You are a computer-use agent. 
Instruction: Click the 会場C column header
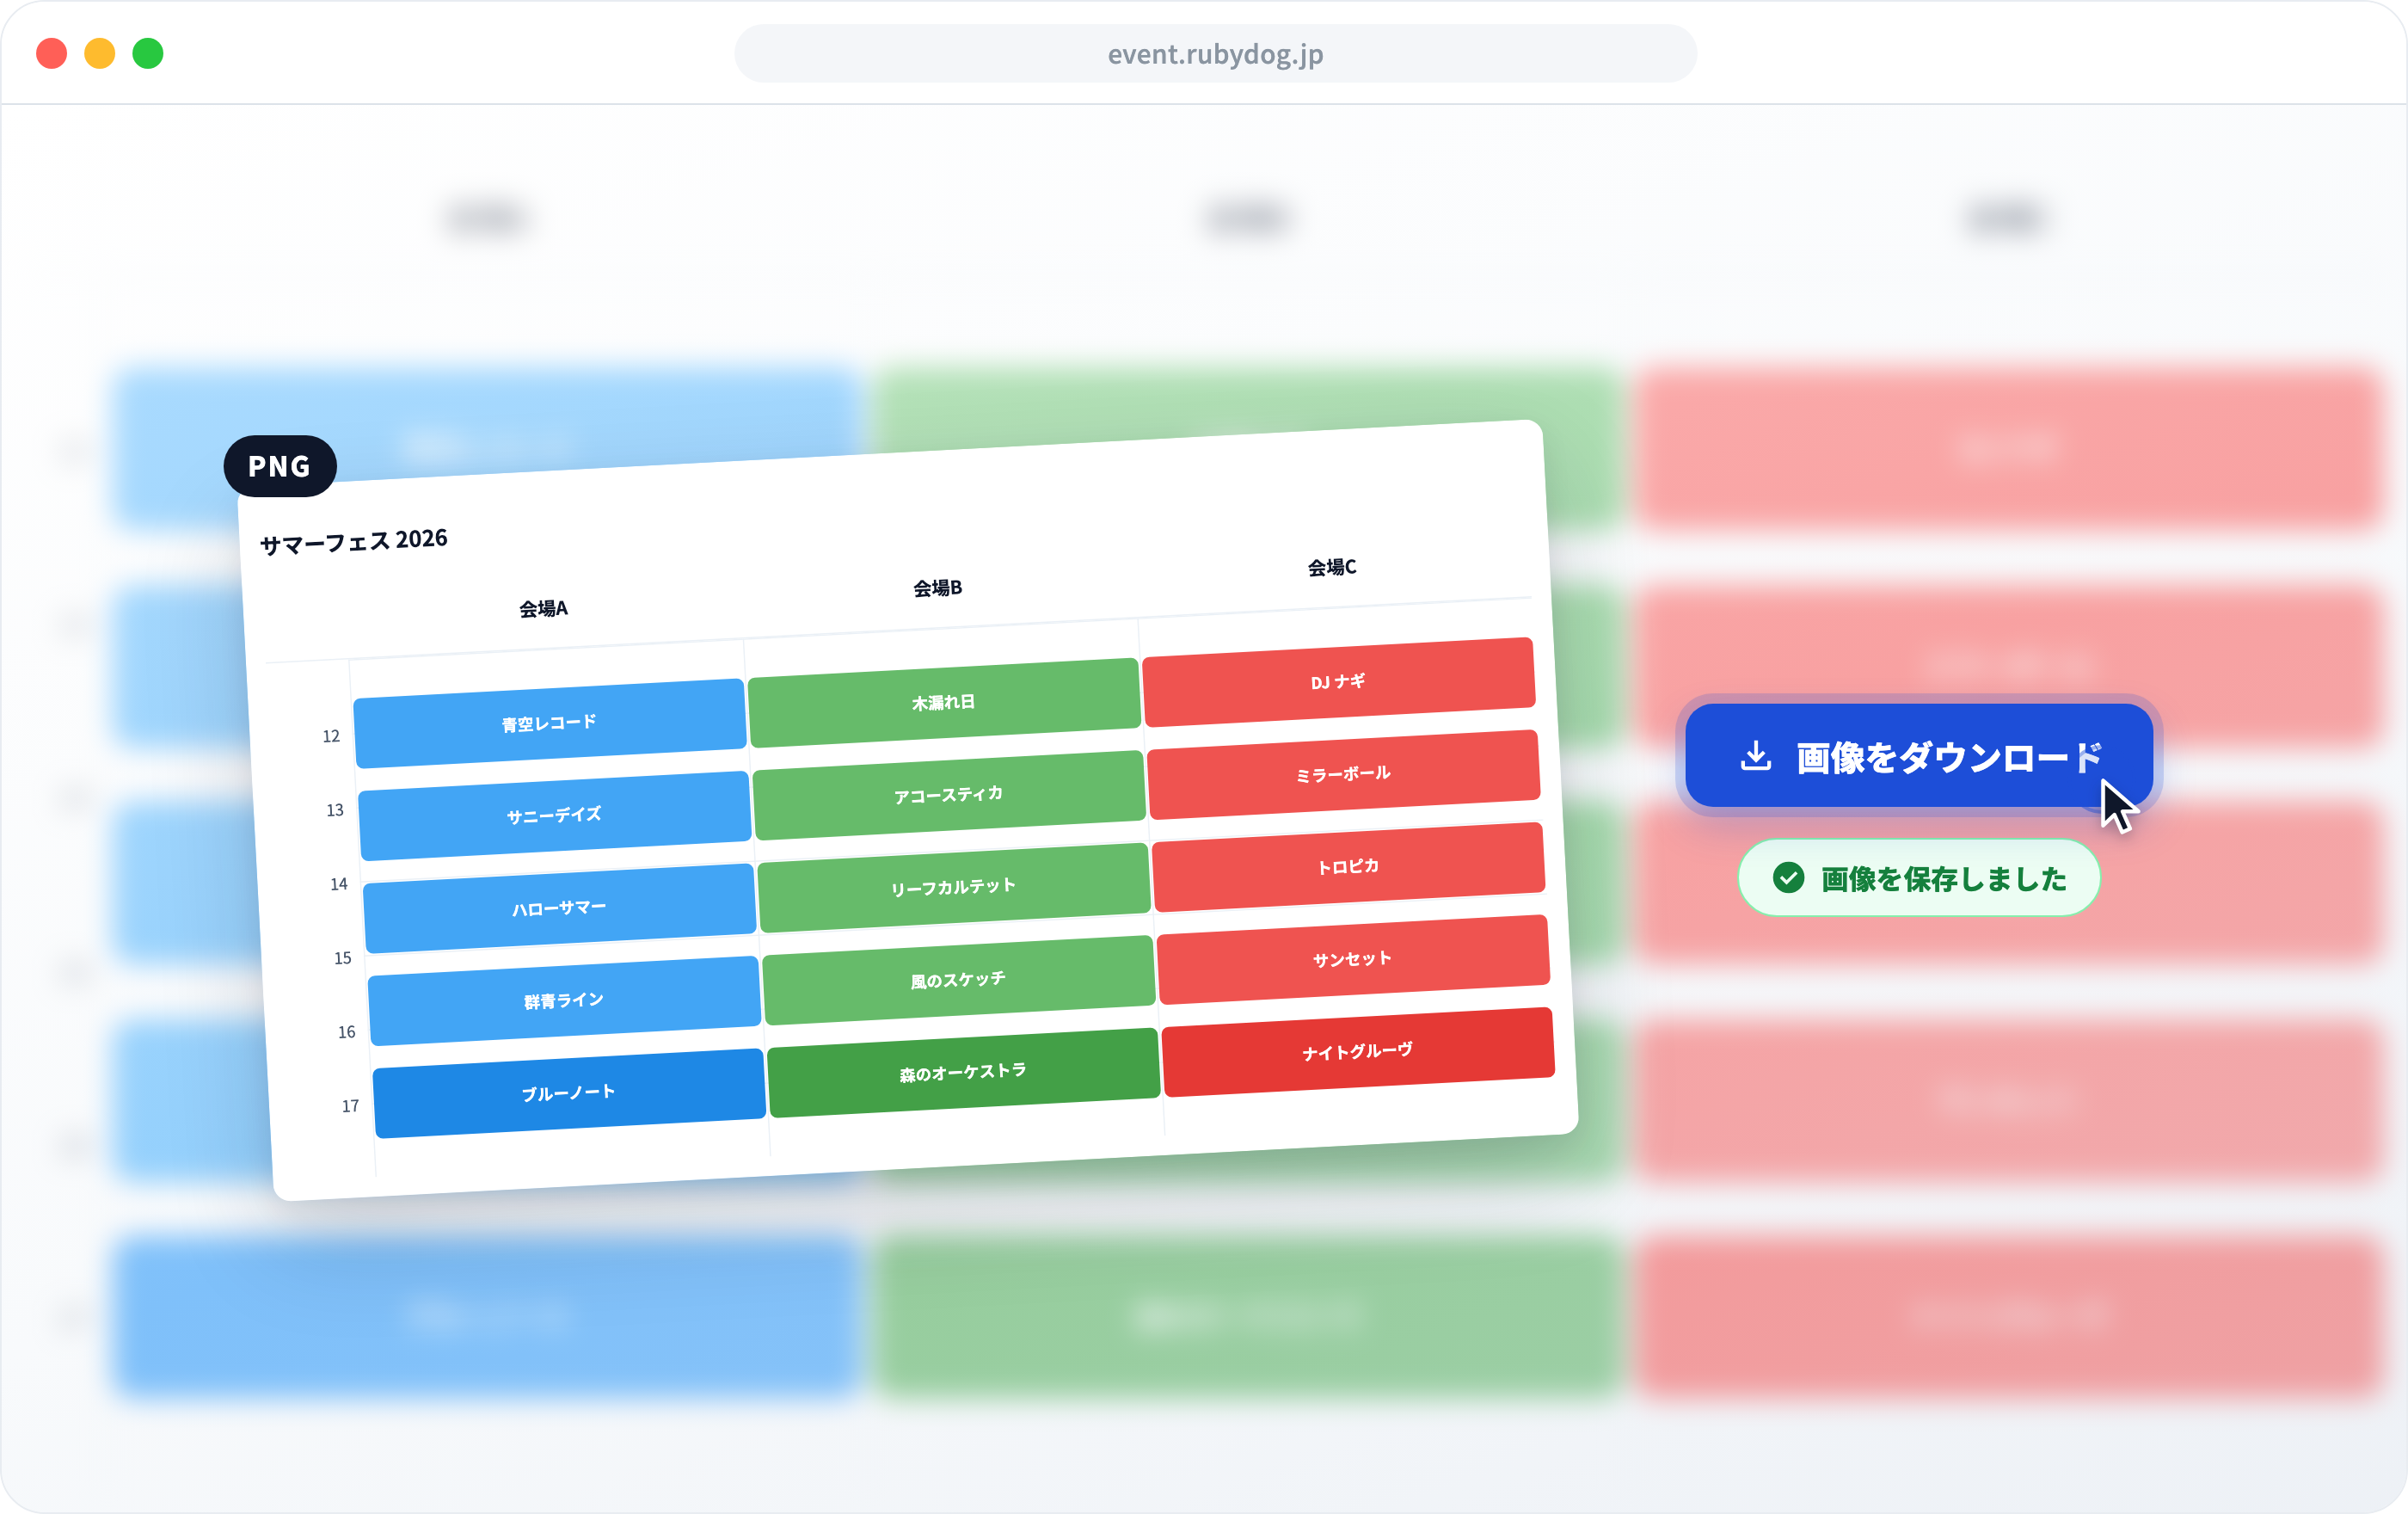point(1332,567)
